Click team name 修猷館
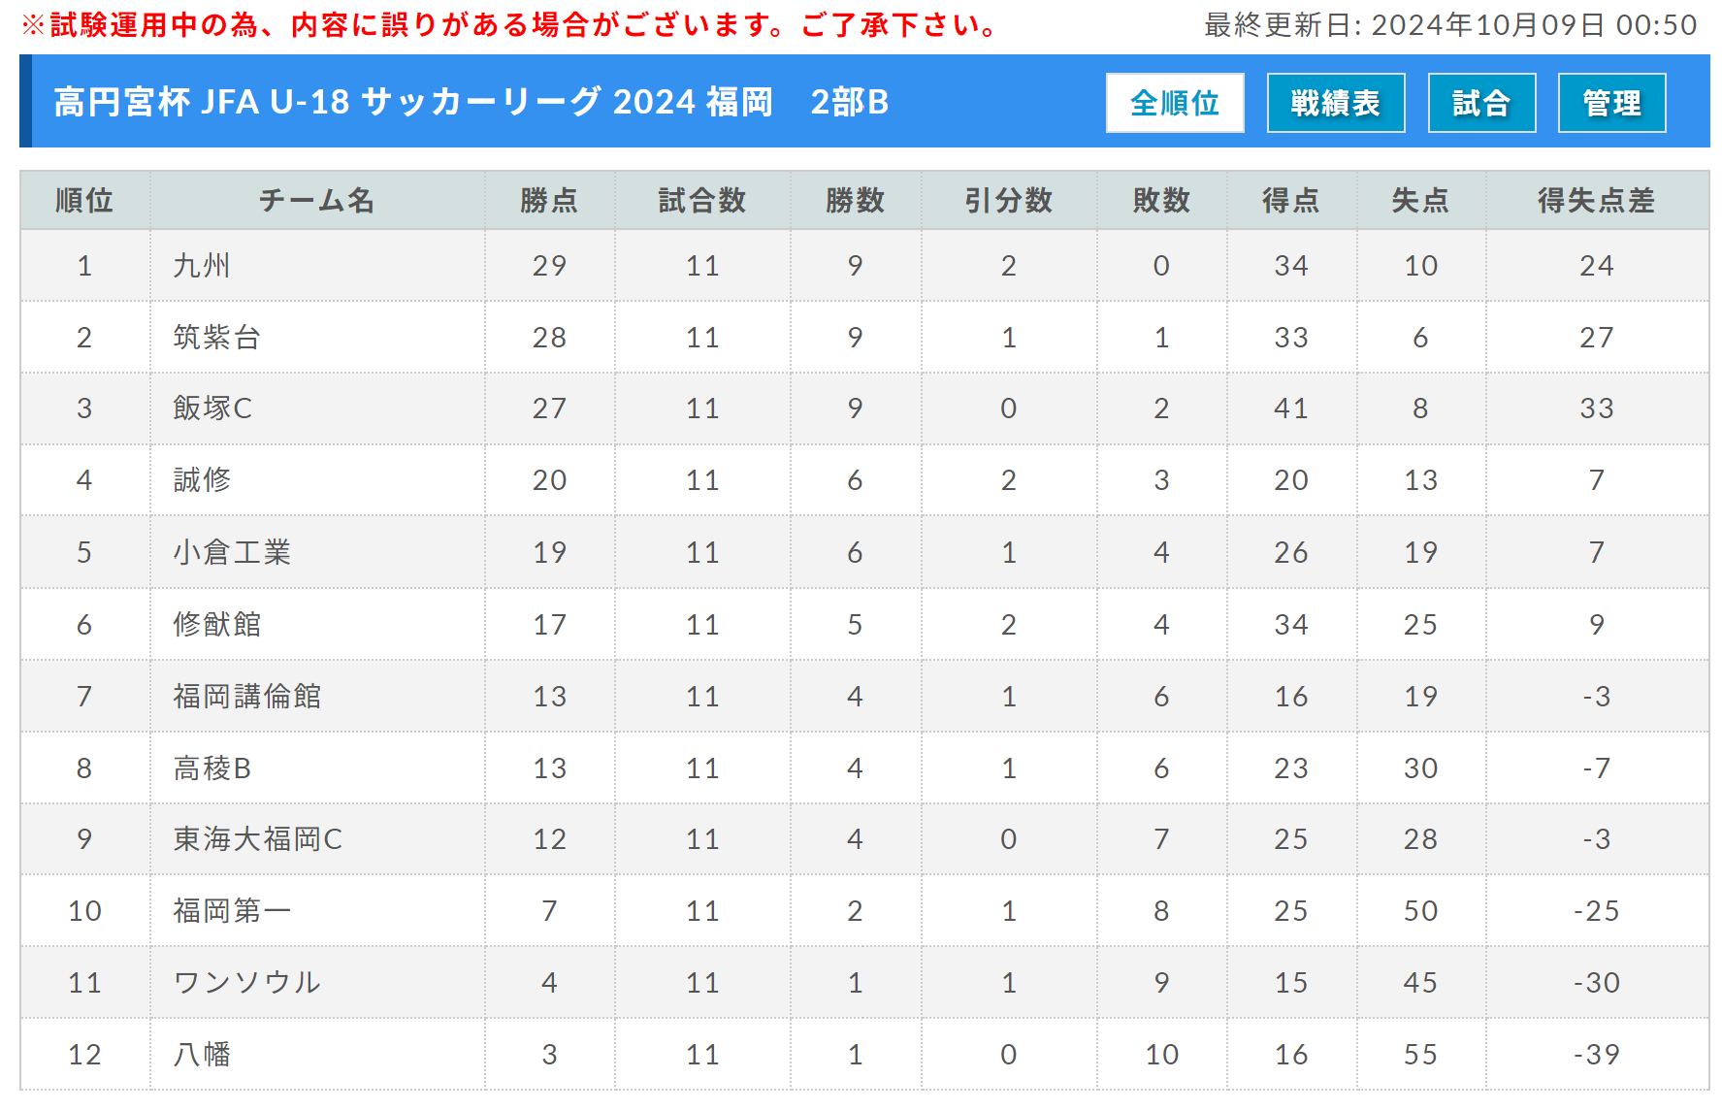The width and height of the screenshot is (1722, 1111). 216,624
